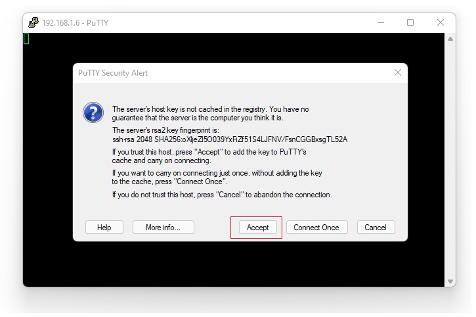
Task: Click the blue question mark icon
Action: tap(93, 112)
